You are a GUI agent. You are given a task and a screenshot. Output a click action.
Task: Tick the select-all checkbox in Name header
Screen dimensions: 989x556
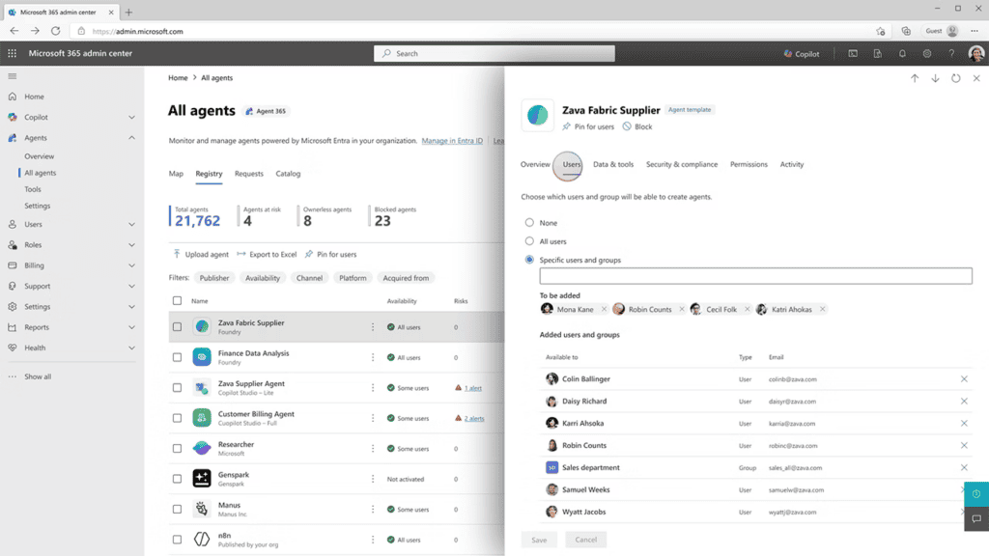pyautogui.click(x=178, y=301)
